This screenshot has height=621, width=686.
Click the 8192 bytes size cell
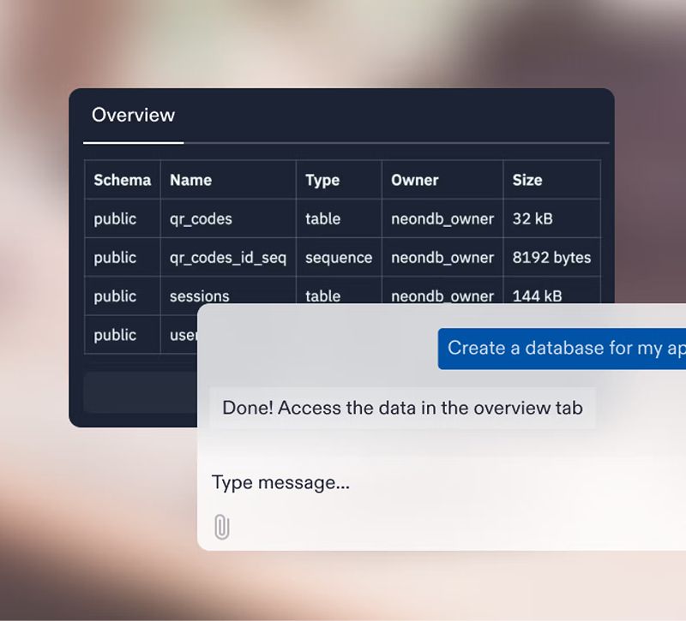click(x=551, y=258)
